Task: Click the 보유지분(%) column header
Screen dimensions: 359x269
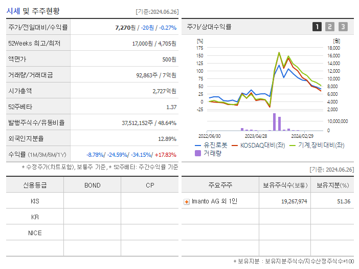Action: point(332,185)
